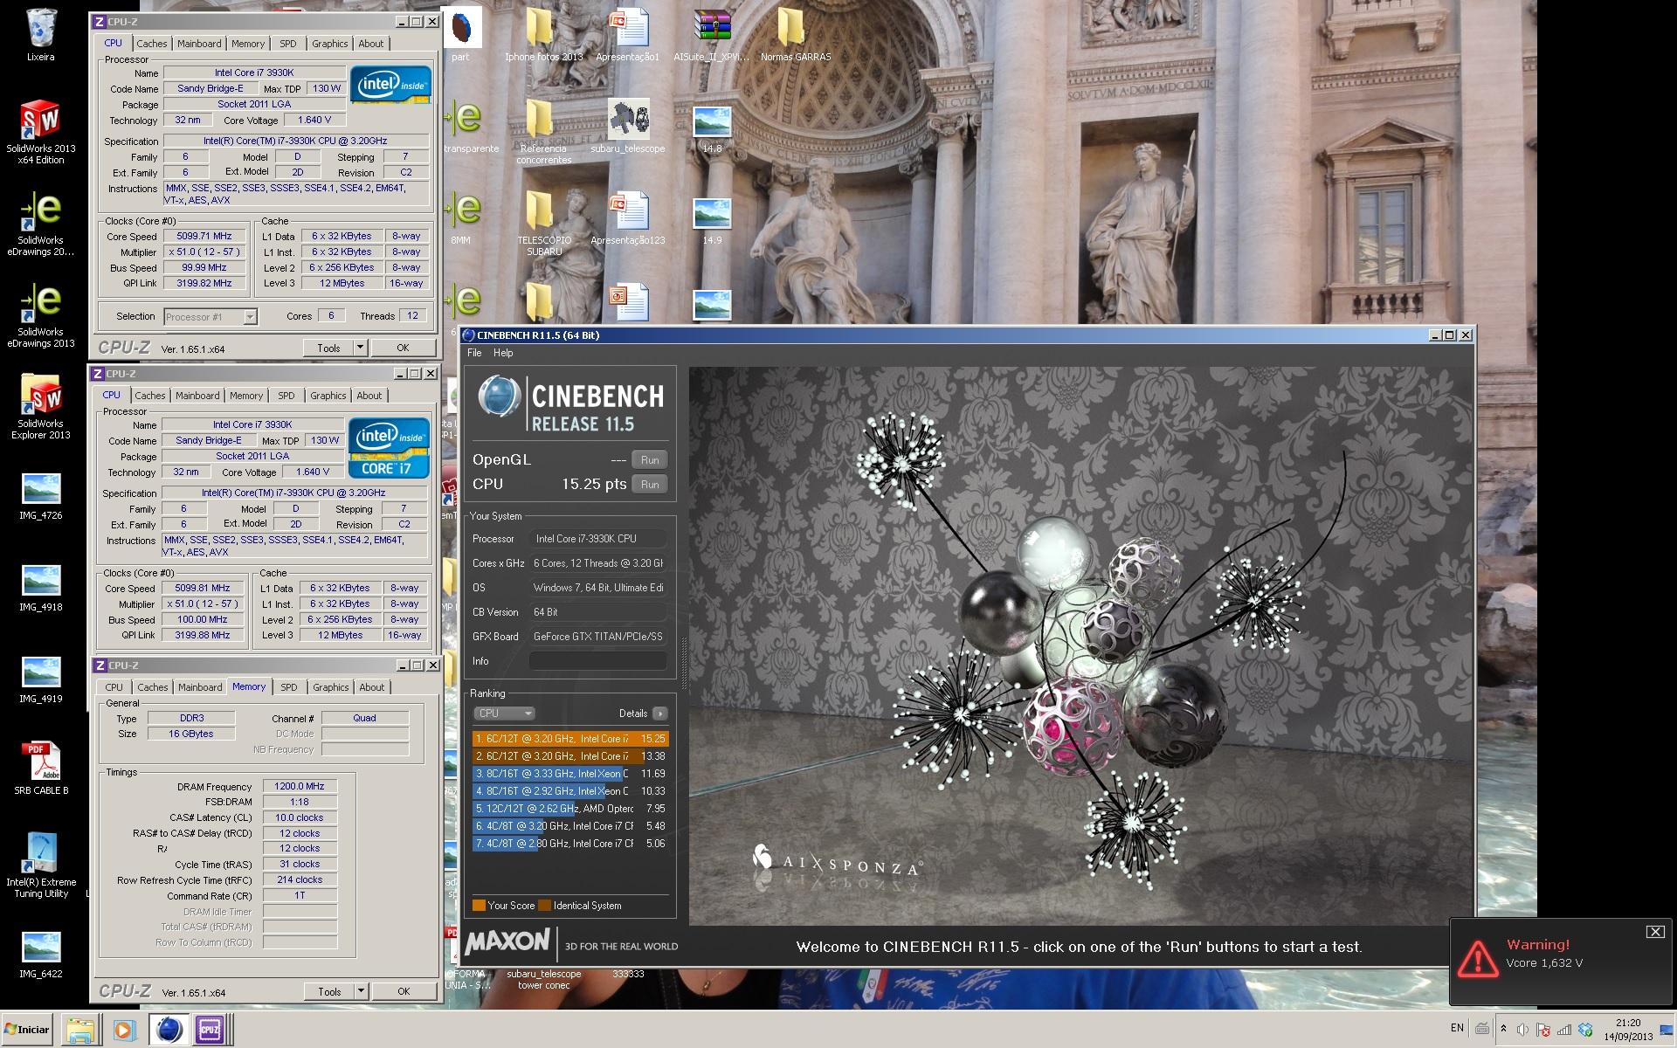Open IMG_4919 image file on desktop

click(40, 679)
